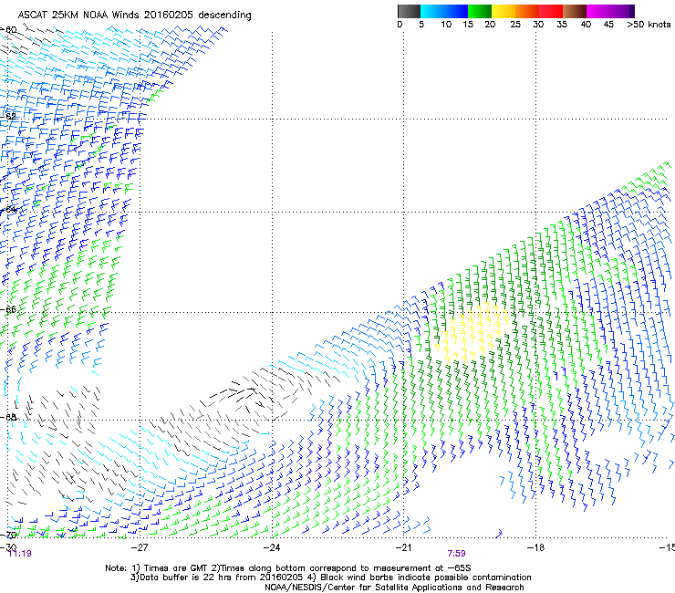The image size is (675, 593).
Task: Click the legend label '35'
Action: 562,25
